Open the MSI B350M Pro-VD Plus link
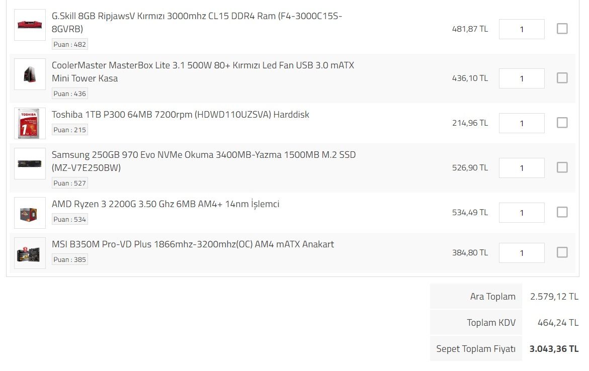The height and width of the screenshot is (371, 589). (193, 244)
